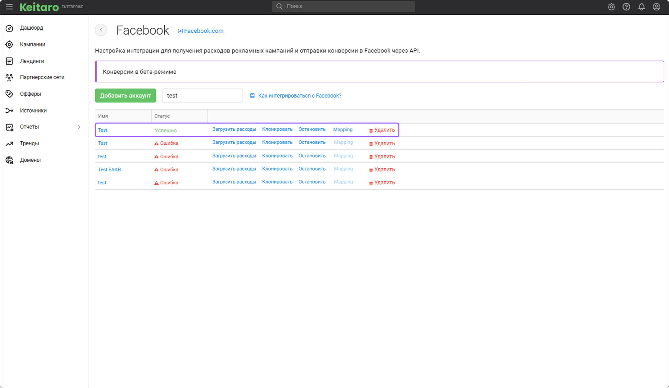This screenshot has height=388, width=669.
Task: Click the Конверсии в бета-режиме notice
Action: click(380, 71)
